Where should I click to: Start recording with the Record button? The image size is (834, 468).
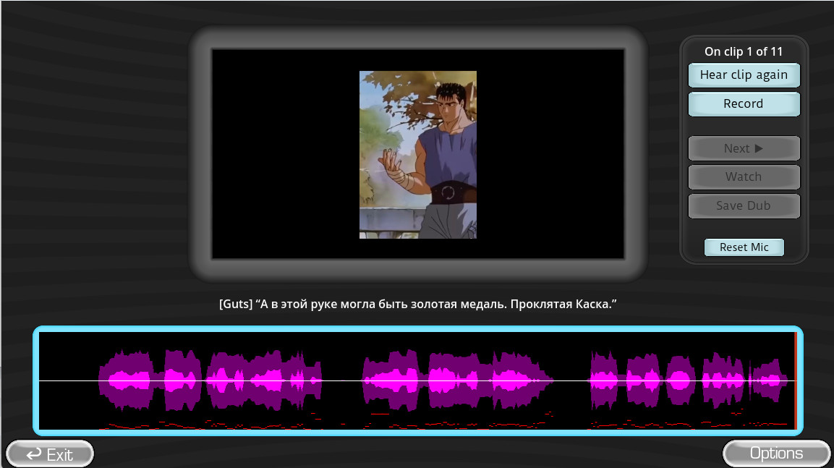(x=744, y=103)
